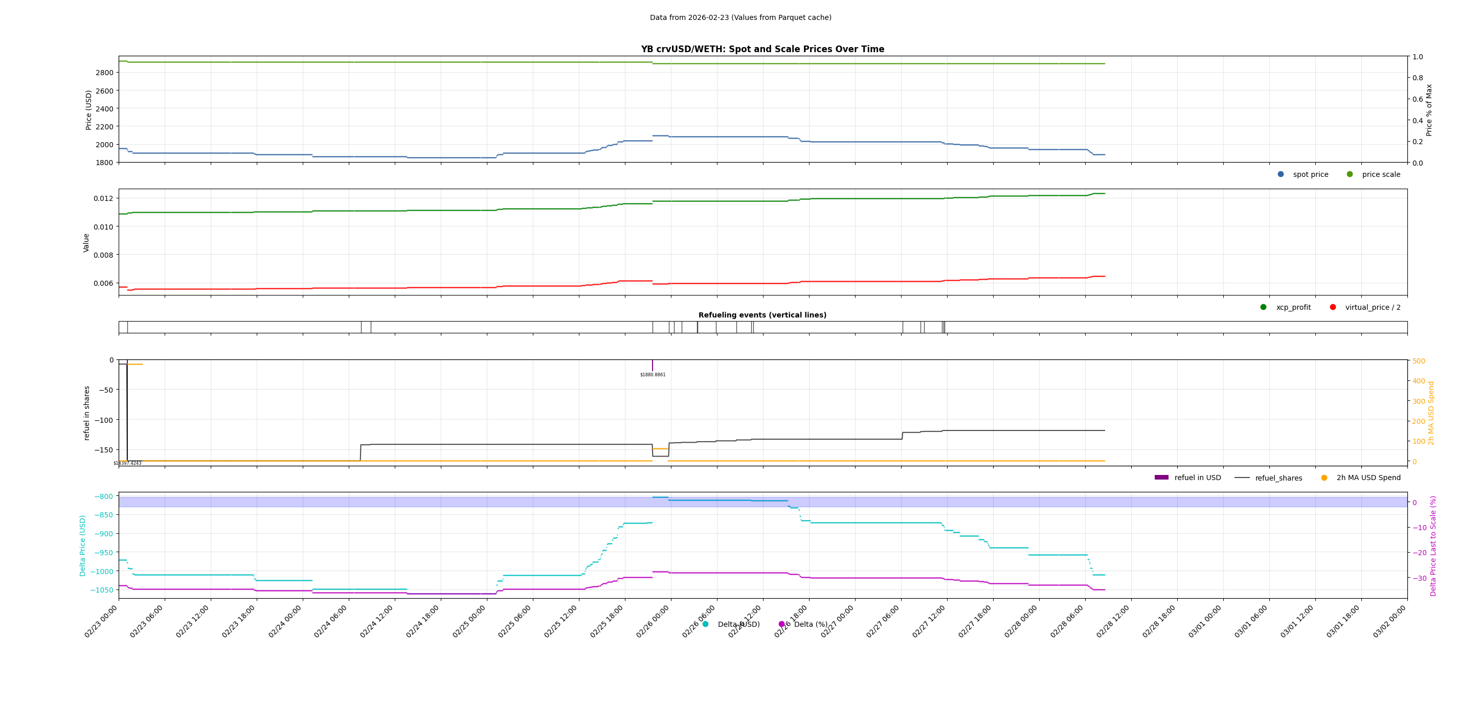This screenshot has width=1481, height=704.
Task: Select the $14397.4243 annotation near bottom-left
Action: (127, 463)
